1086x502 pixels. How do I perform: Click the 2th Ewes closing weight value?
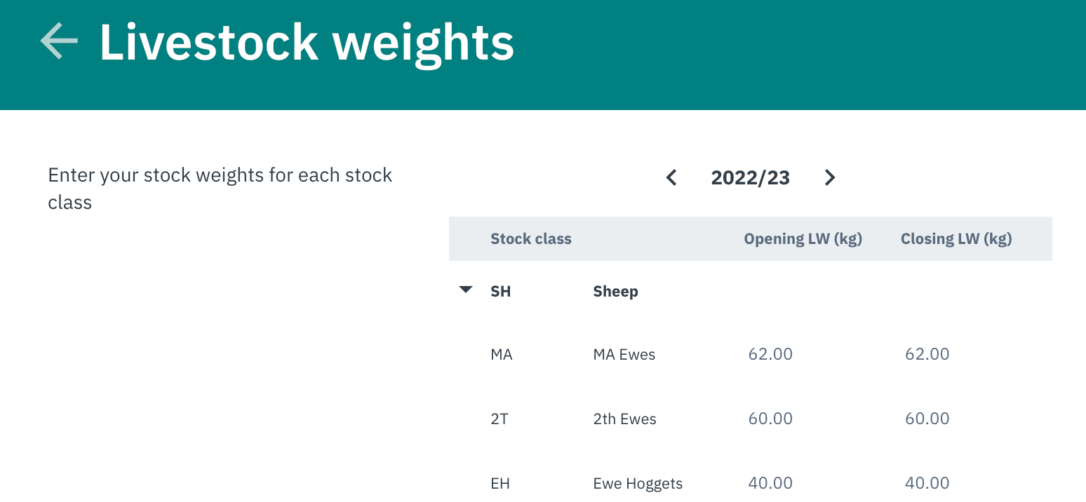(x=927, y=419)
